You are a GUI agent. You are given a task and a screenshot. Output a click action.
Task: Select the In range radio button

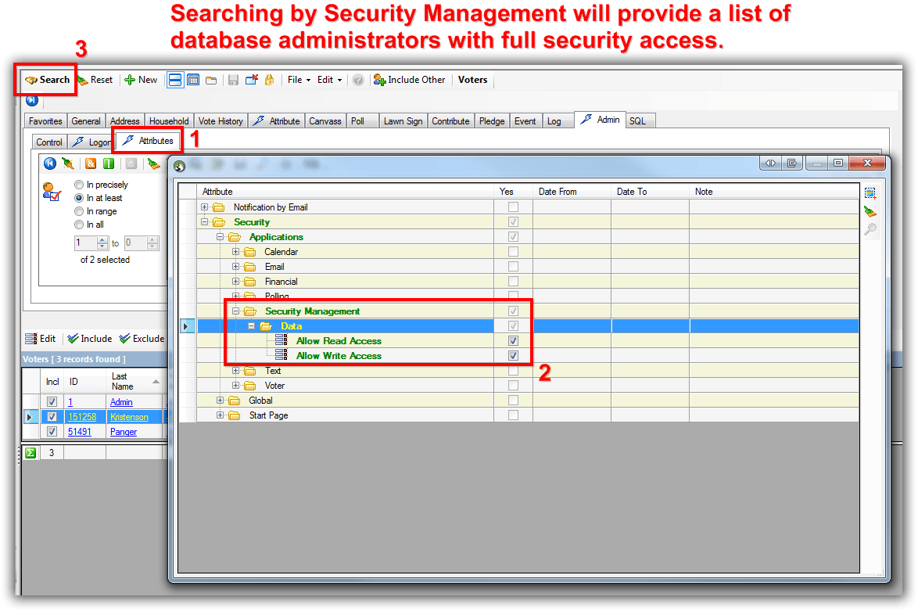[80, 210]
